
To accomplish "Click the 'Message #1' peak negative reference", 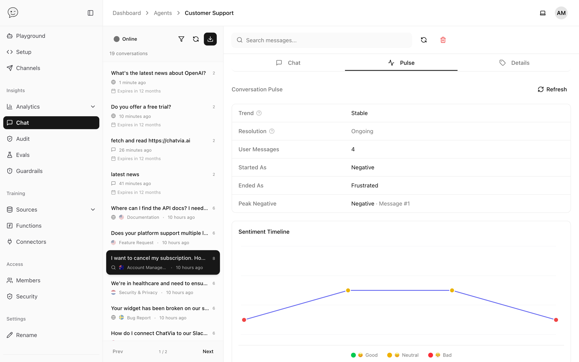I will click(x=394, y=204).
